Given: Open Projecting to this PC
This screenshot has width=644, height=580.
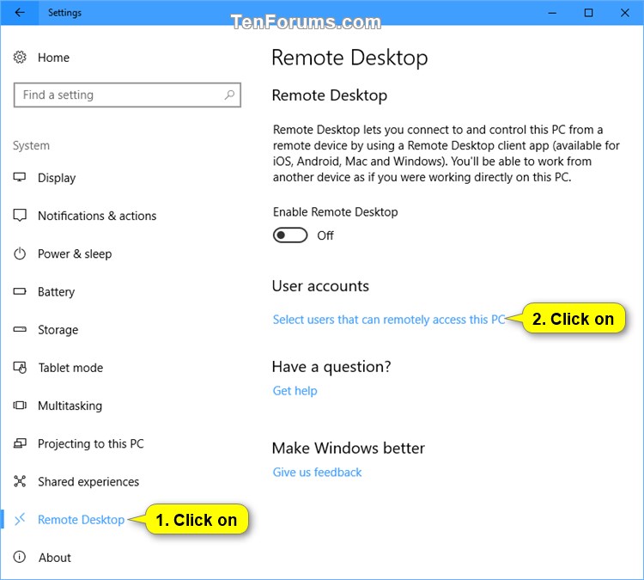Looking at the screenshot, I should tap(91, 443).
